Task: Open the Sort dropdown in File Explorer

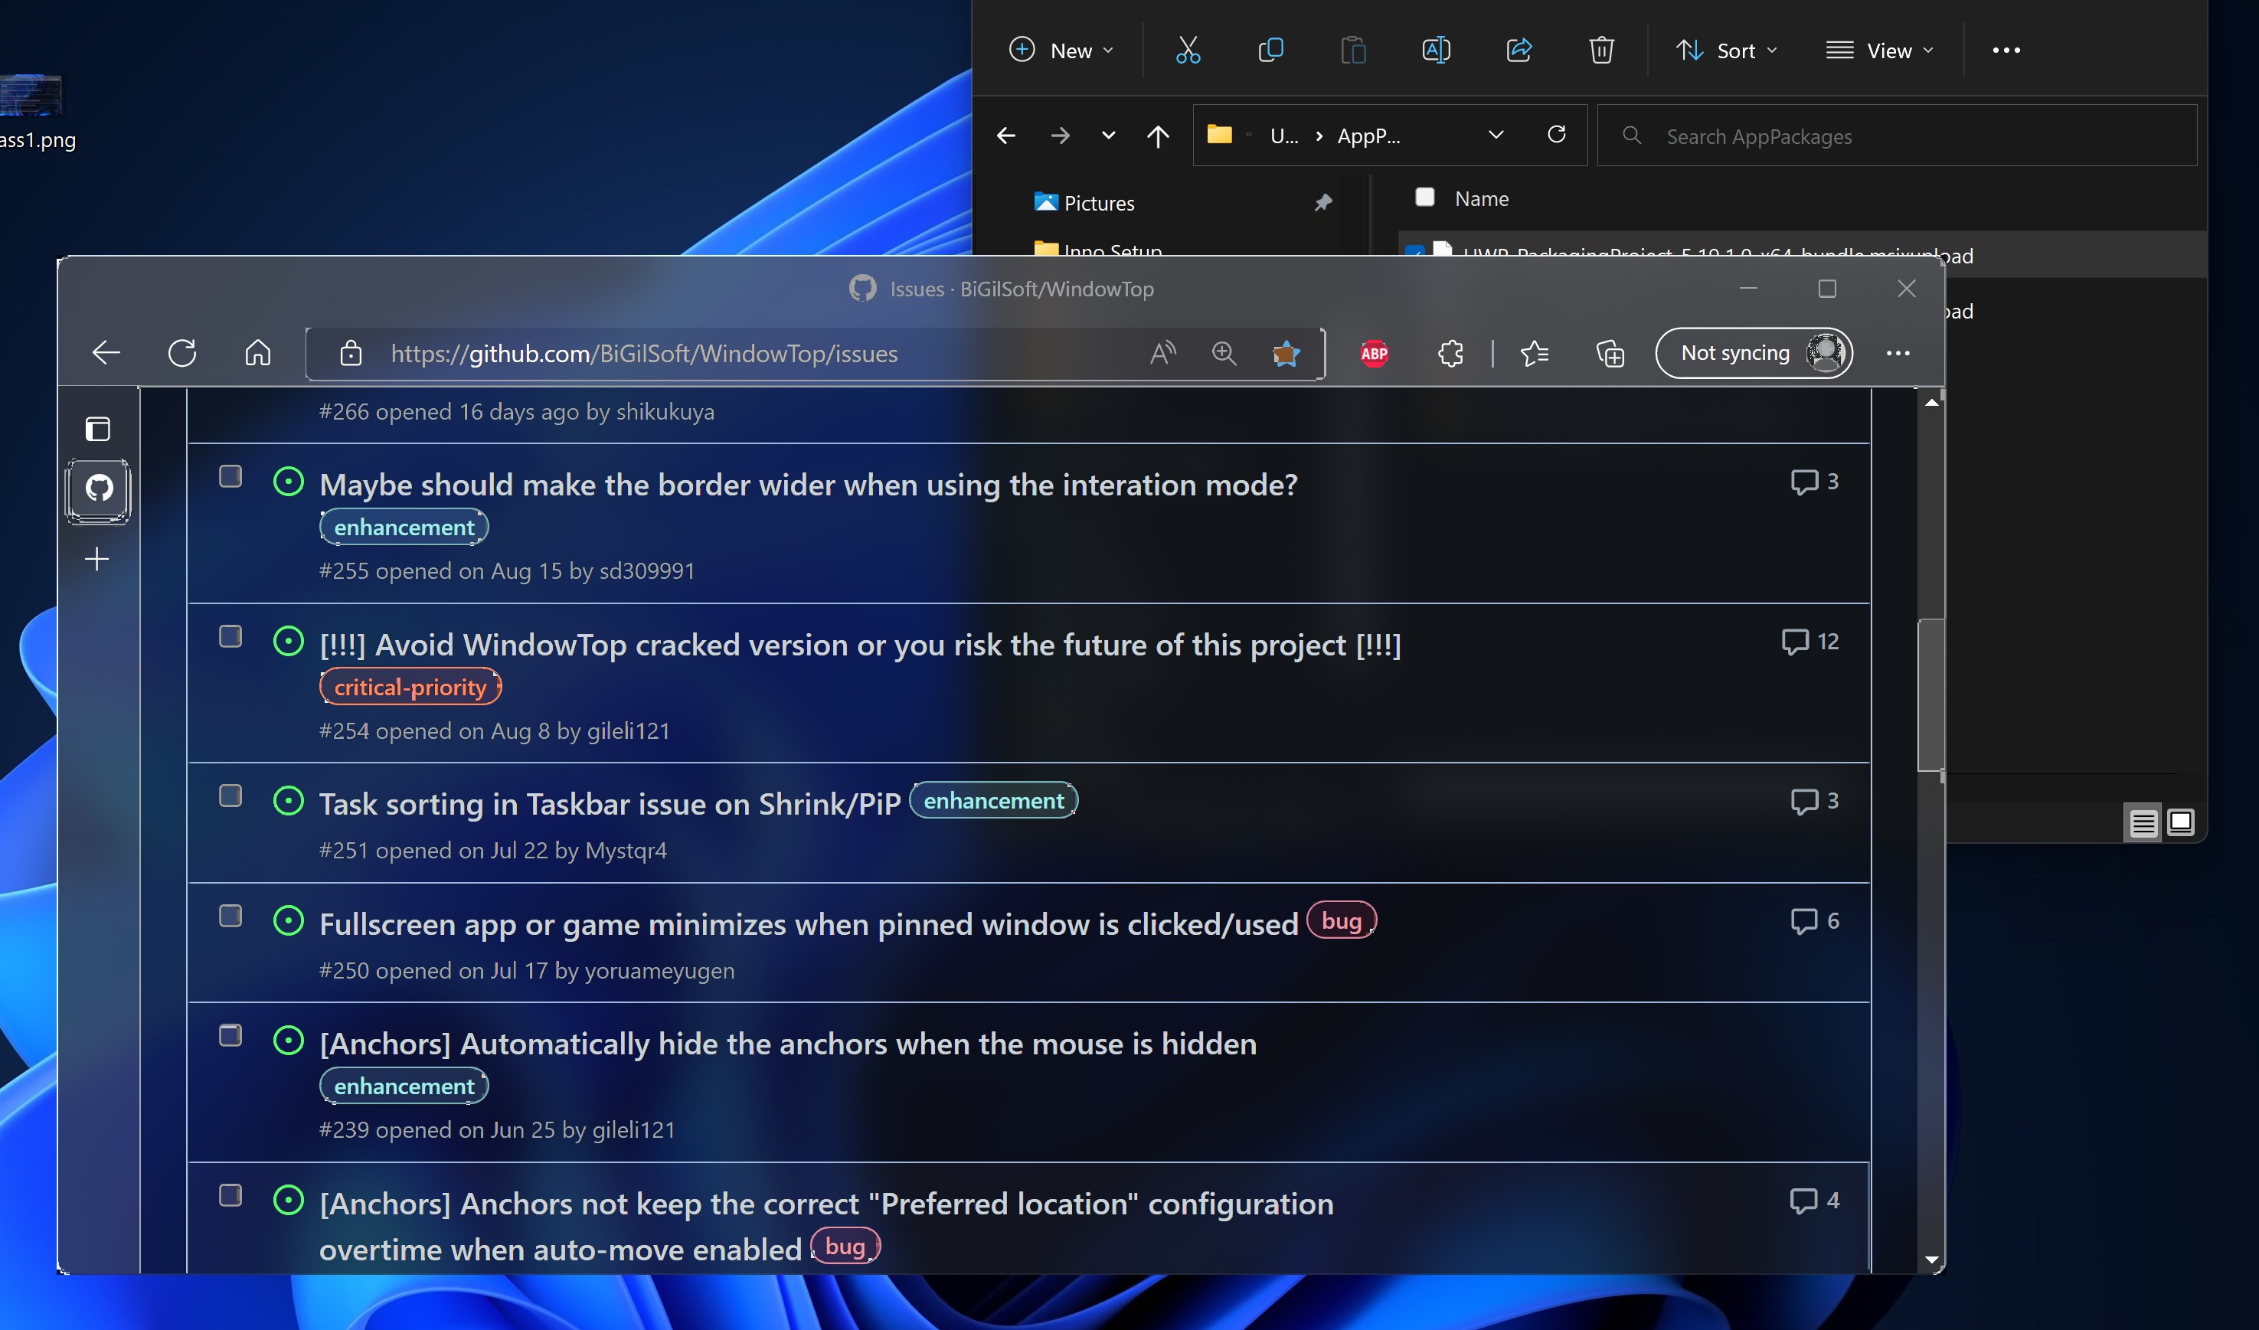Action: pyautogui.click(x=1728, y=51)
